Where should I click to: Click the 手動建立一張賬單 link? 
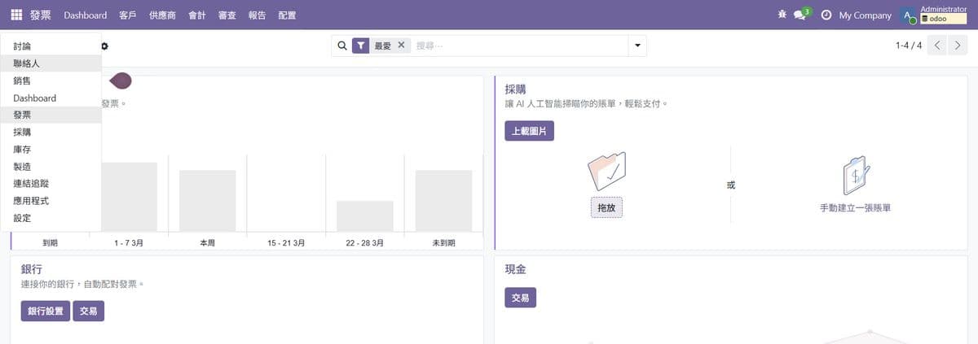[x=855, y=208]
